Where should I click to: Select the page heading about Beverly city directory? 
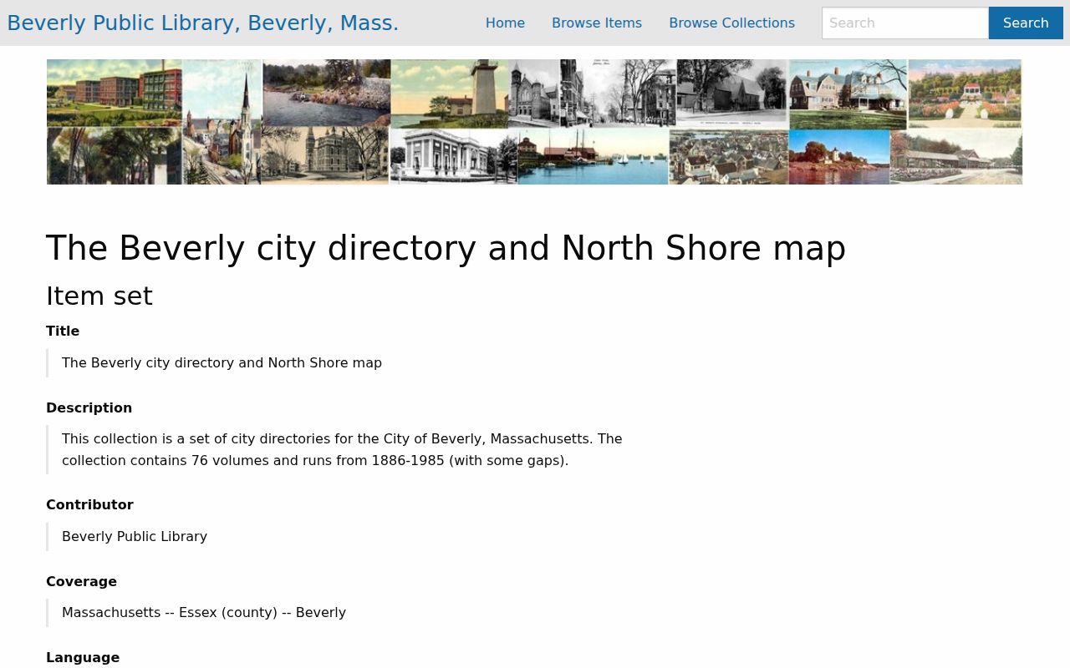(446, 249)
